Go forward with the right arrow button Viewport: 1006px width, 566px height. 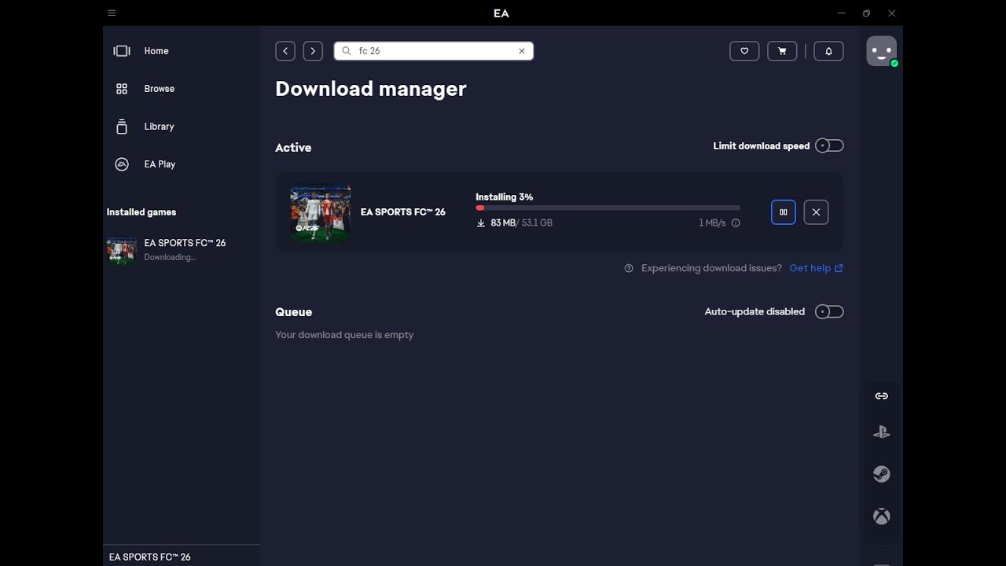click(x=313, y=51)
